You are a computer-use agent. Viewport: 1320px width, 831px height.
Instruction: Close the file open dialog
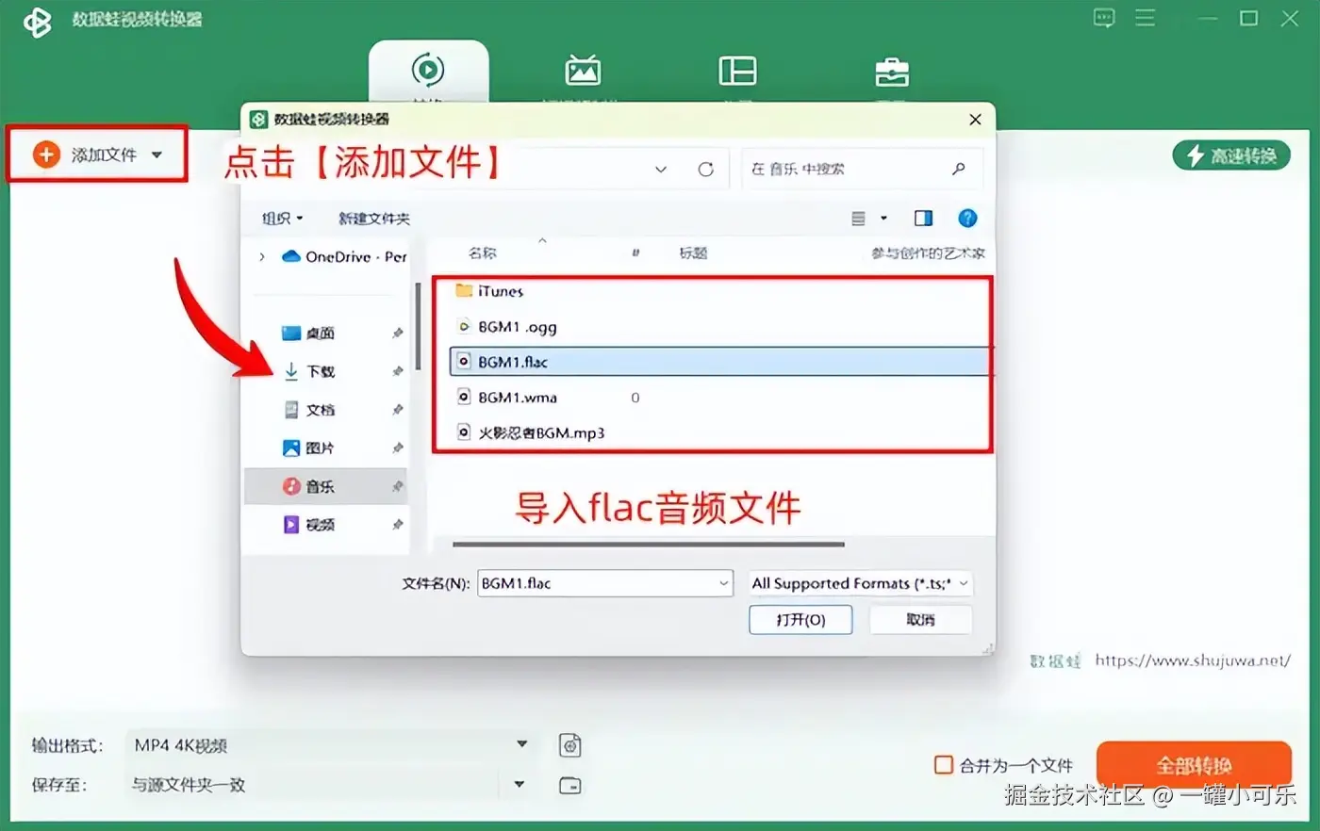pos(975,120)
